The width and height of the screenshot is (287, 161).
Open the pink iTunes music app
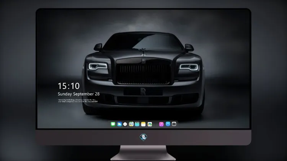click(161, 124)
